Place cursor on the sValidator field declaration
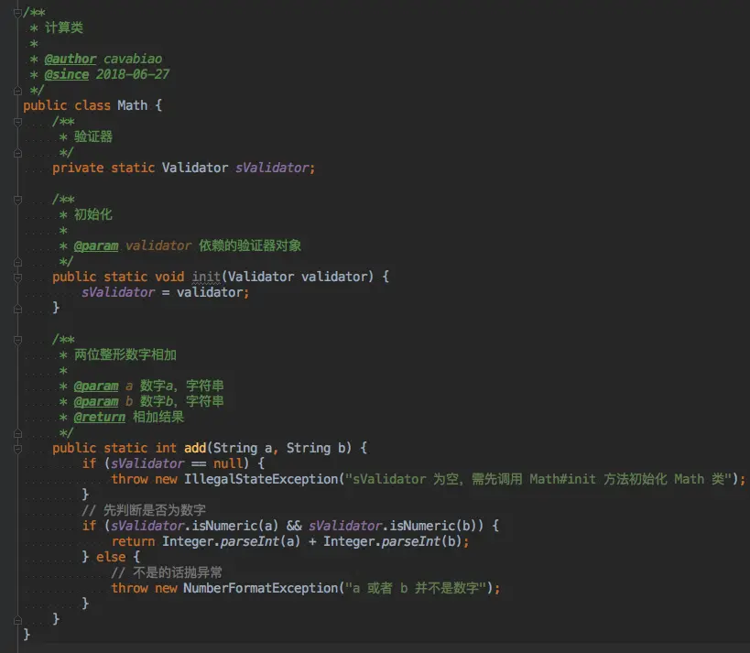Viewport: 750px width, 653px height. click(x=275, y=168)
